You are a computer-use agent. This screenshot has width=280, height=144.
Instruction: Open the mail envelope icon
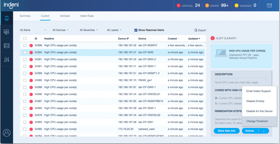pos(269,5)
